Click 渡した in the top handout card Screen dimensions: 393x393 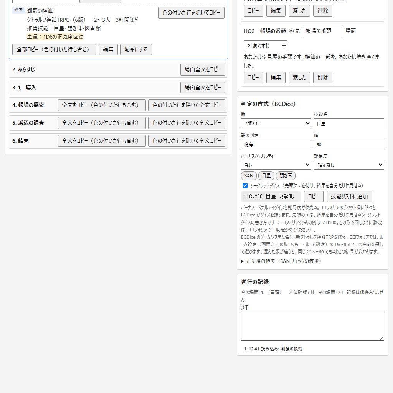tap(299, 11)
